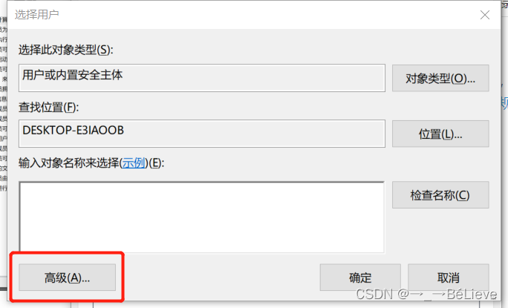Viewport: 508px width, 308px height.
Task: Close the 选择用户 dialog with X
Action: click(485, 15)
